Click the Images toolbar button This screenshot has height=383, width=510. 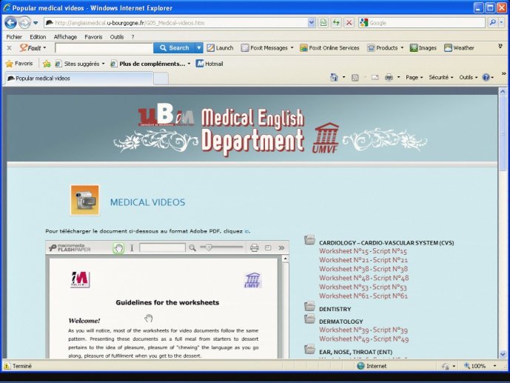click(x=423, y=48)
